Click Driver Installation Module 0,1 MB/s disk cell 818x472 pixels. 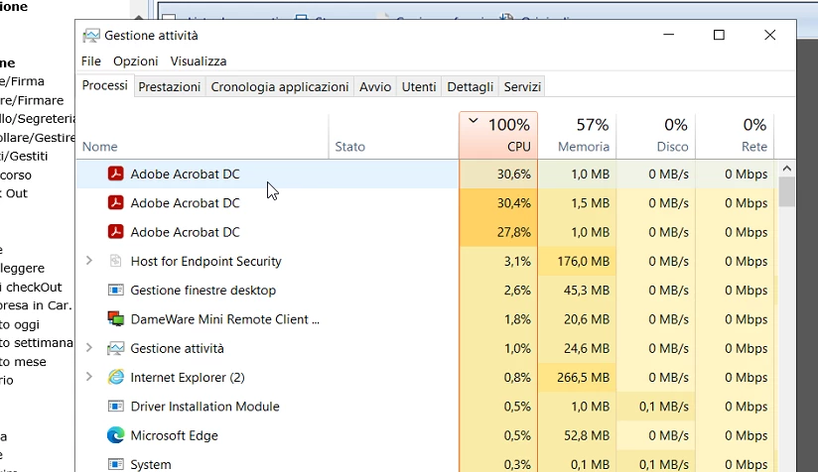(x=656, y=407)
